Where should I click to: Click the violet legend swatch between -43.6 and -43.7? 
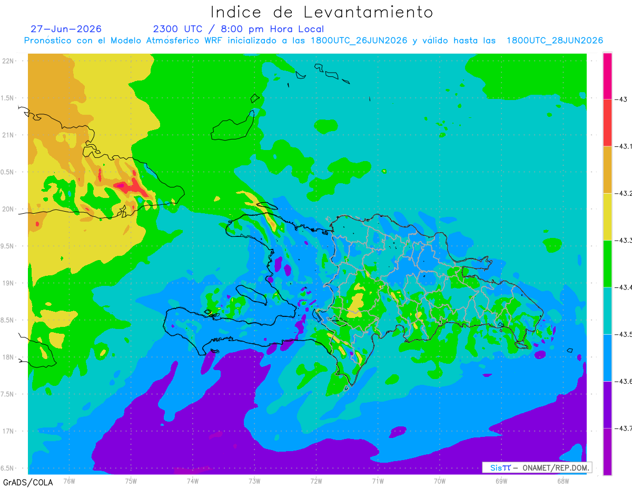click(x=607, y=404)
